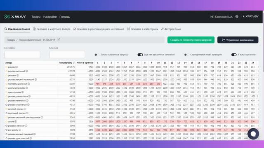Favorite the рюкзак query star
The height and width of the screenshot is (148, 264).
click(x=7, y=67)
